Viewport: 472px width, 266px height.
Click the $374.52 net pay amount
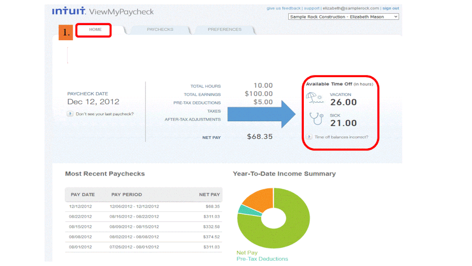211,237
